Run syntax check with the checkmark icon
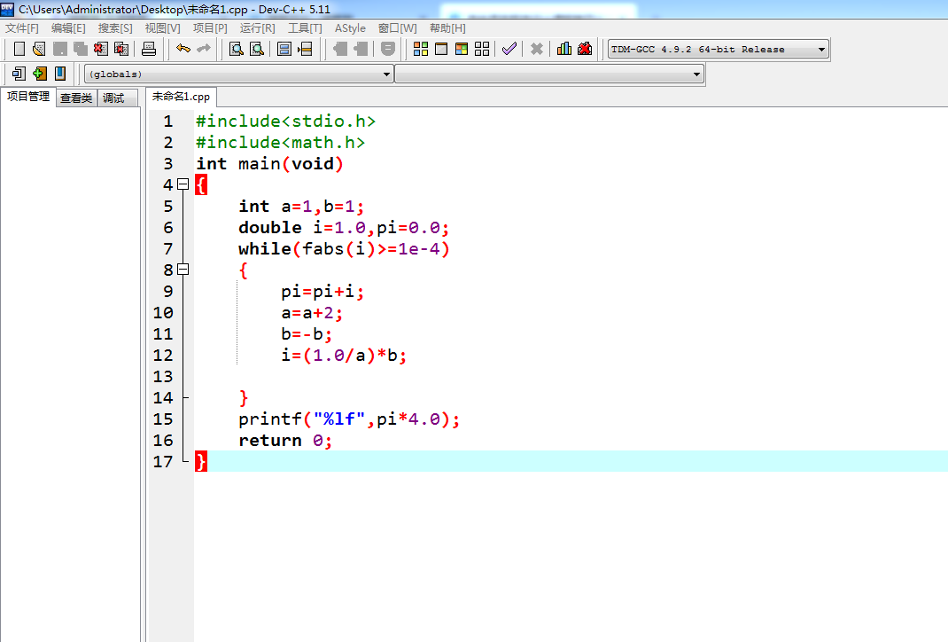This screenshot has width=948, height=642. coord(509,49)
